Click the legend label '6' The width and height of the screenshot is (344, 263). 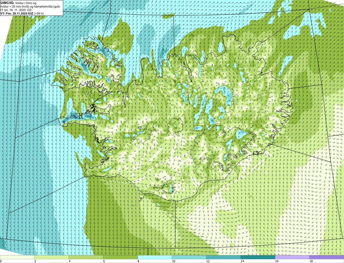(104, 261)
